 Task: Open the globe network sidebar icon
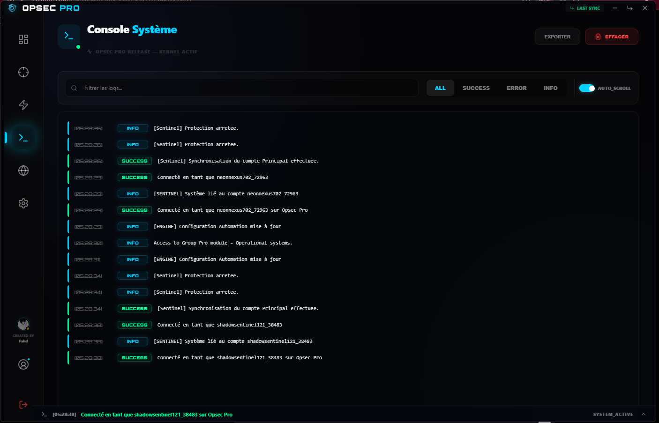pos(23,171)
